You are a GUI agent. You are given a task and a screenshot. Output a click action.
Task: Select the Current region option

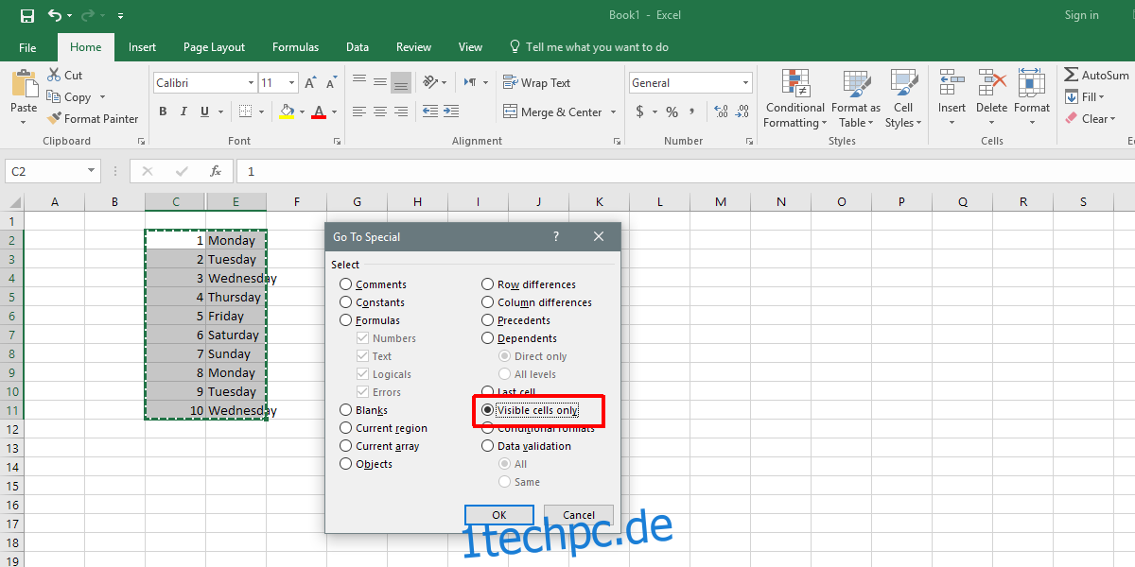point(383,428)
